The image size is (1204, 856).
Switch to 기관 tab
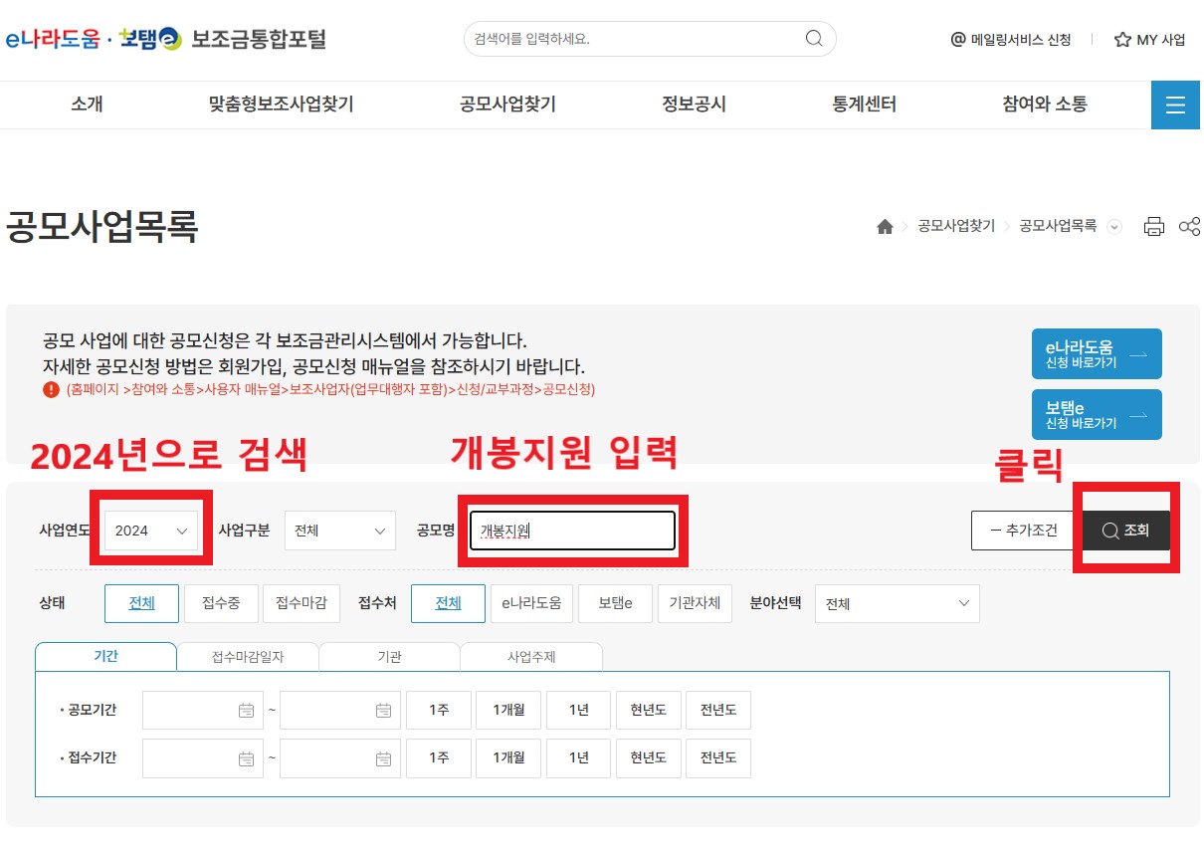coord(389,657)
